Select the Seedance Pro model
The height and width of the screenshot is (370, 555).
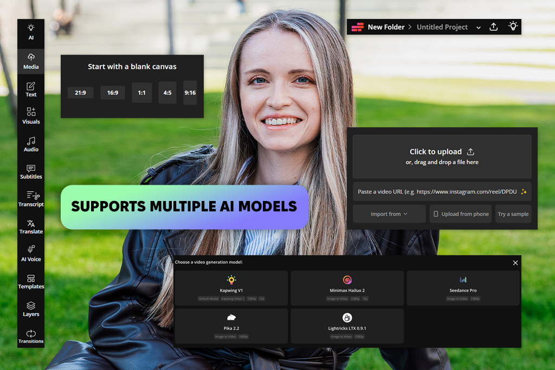pos(463,288)
